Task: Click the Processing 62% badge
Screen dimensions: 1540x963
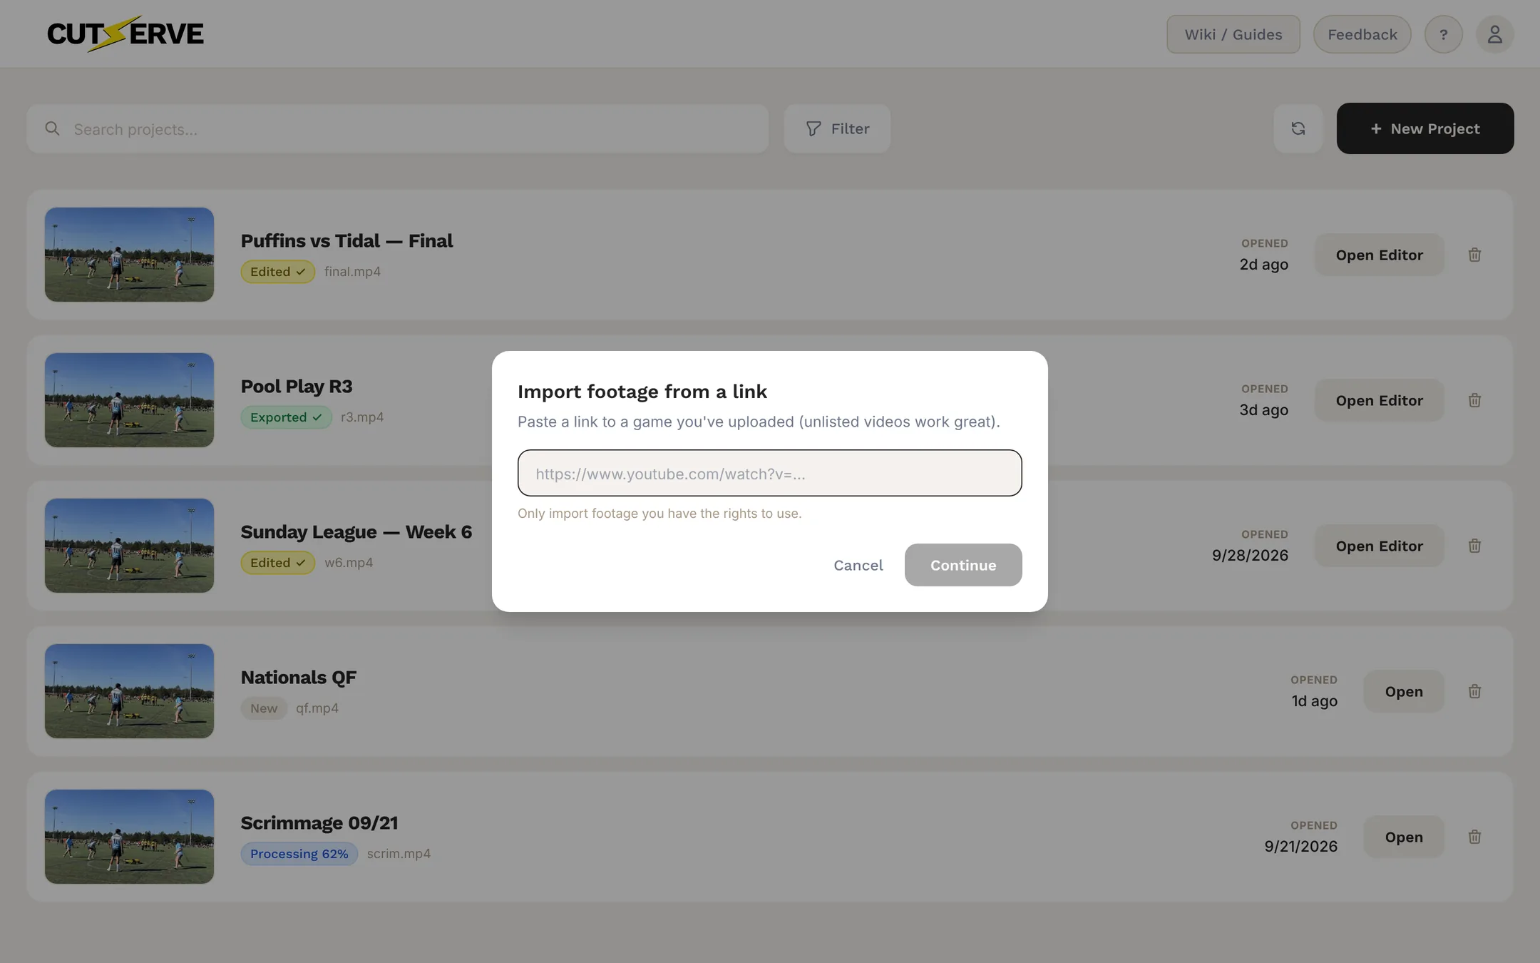Action: (x=299, y=854)
